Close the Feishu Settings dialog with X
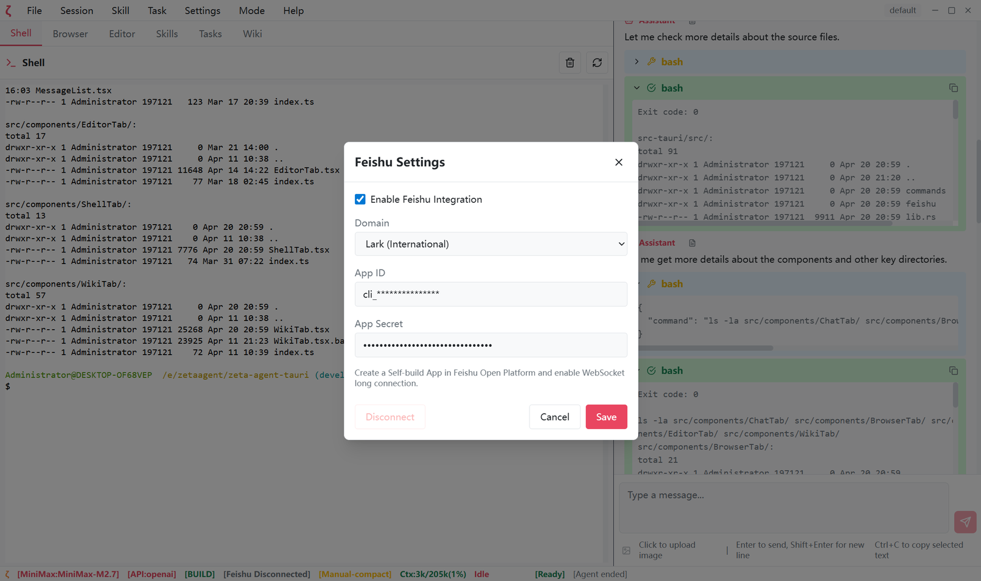This screenshot has height=581, width=981. [x=618, y=162]
